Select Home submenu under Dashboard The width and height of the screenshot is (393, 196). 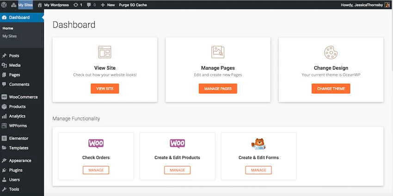(x=8, y=28)
